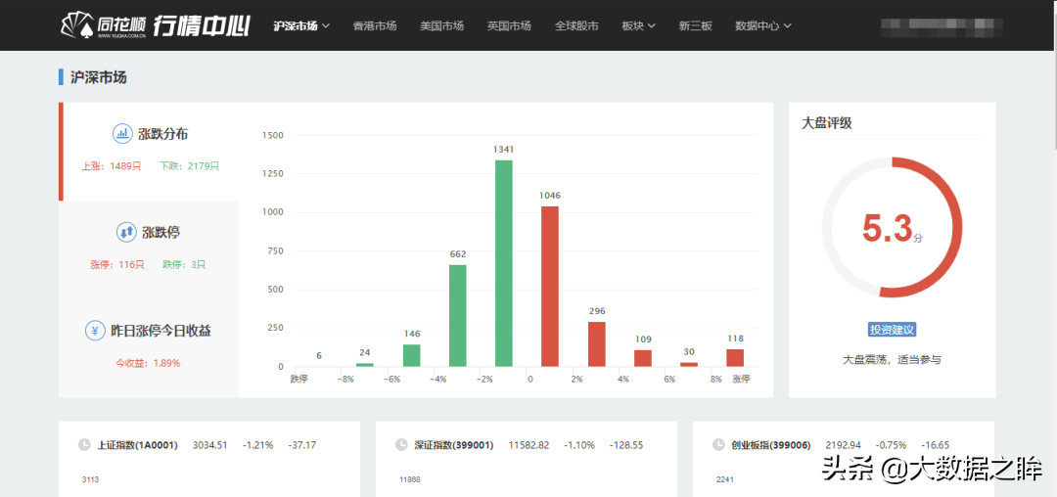This screenshot has height=497, width=1057.
Task: Expand the 沪深市场 dropdown menu
Action: (x=301, y=25)
